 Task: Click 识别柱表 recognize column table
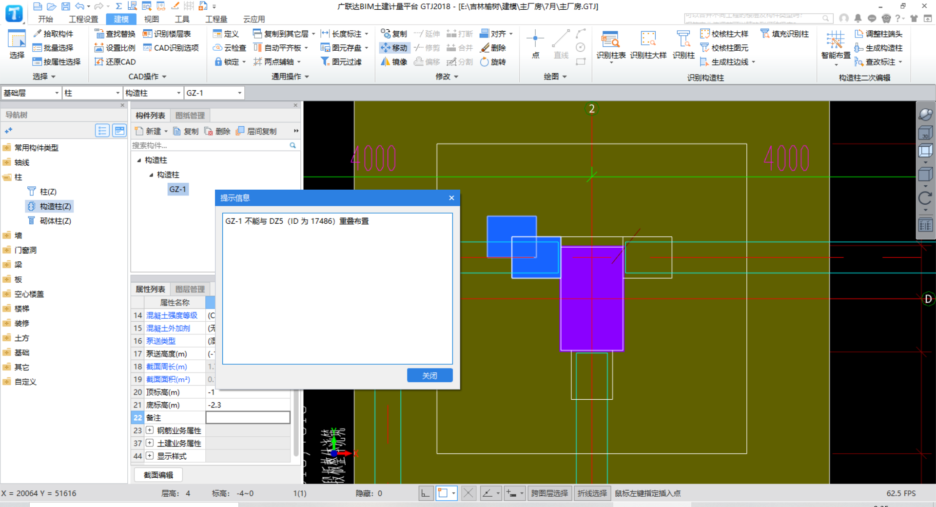coord(611,45)
